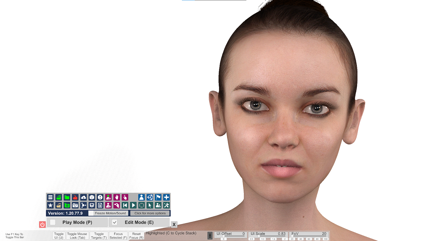Screen dimensions: 428x241
Task: Skip to start with the rewind button
Action: 125,205
